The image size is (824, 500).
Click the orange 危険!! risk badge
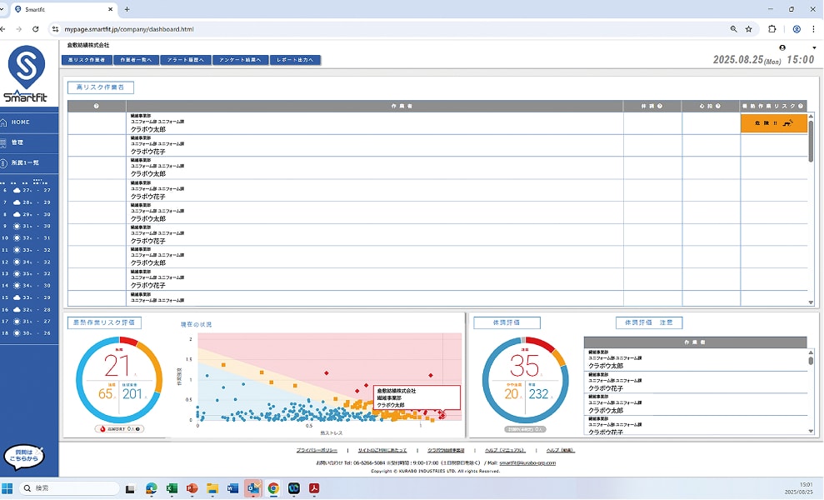pyautogui.click(x=774, y=123)
